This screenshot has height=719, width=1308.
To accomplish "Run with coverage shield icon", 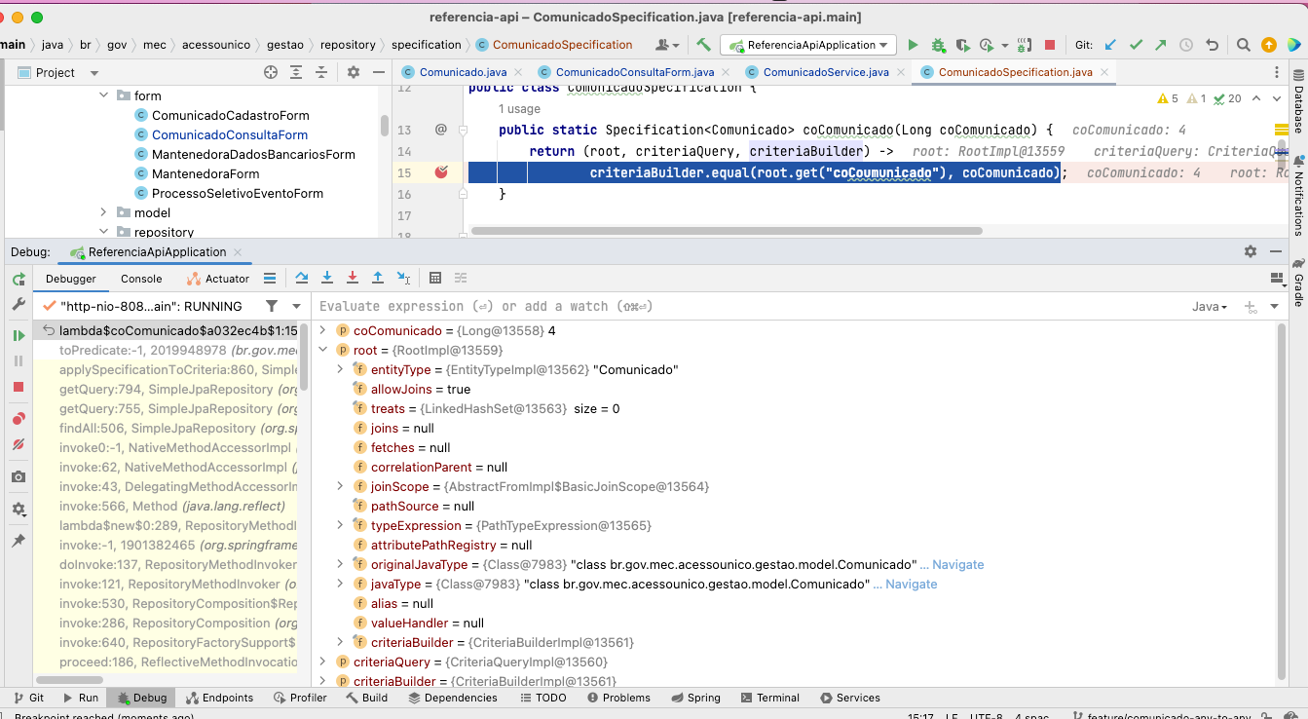I will [962, 45].
